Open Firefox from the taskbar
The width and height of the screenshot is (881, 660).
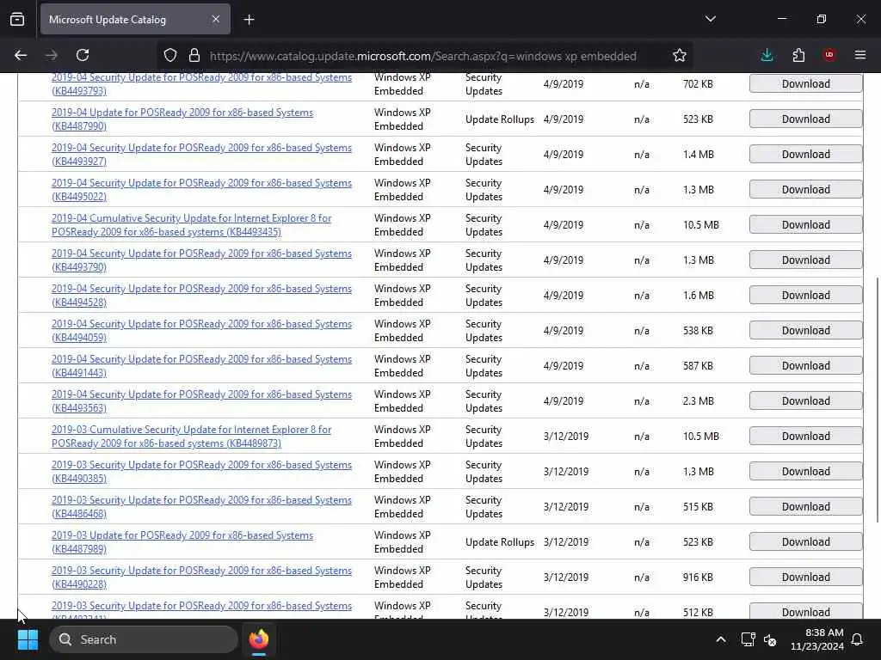click(x=259, y=639)
